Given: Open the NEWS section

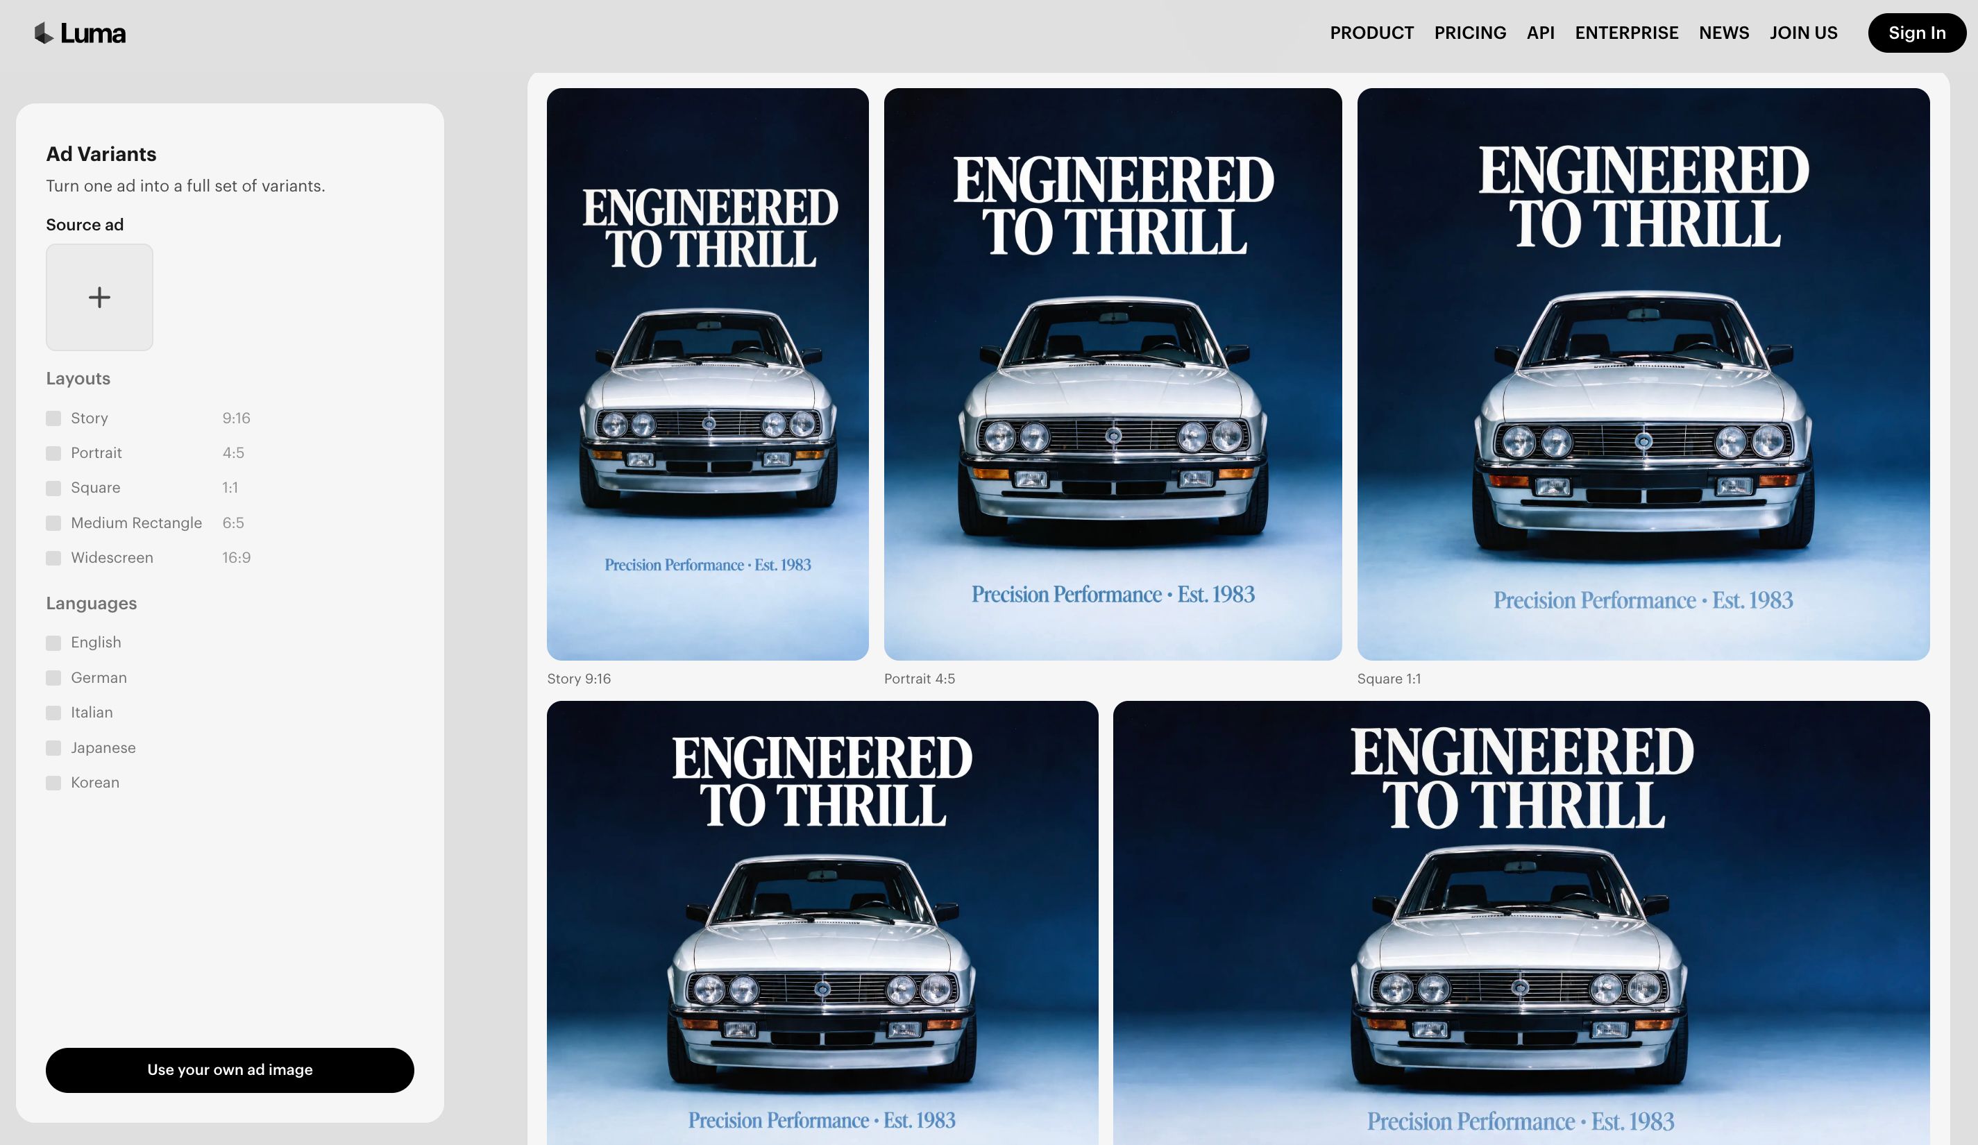Looking at the screenshot, I should (x=1724, y=33).
